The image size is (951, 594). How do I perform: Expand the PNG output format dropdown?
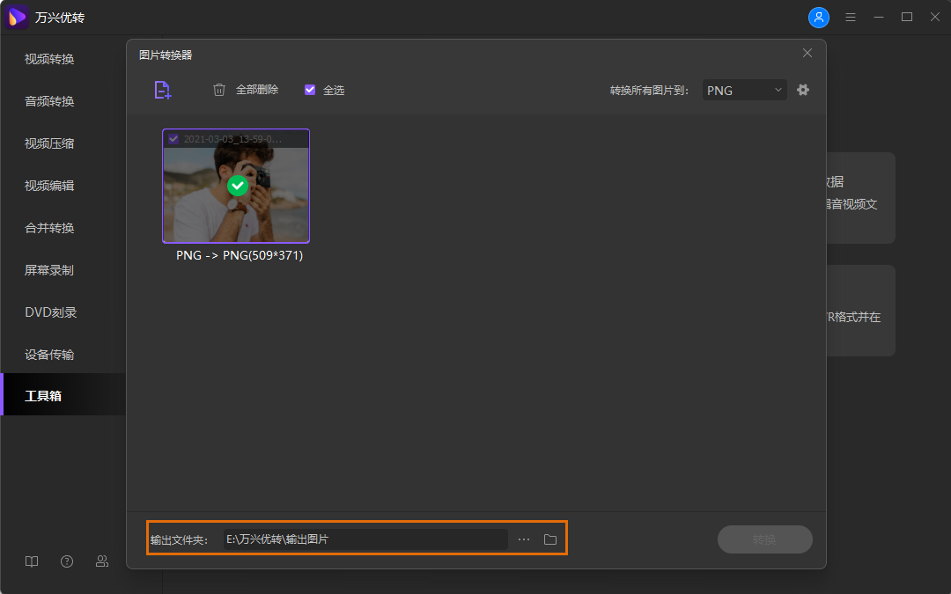744,90
